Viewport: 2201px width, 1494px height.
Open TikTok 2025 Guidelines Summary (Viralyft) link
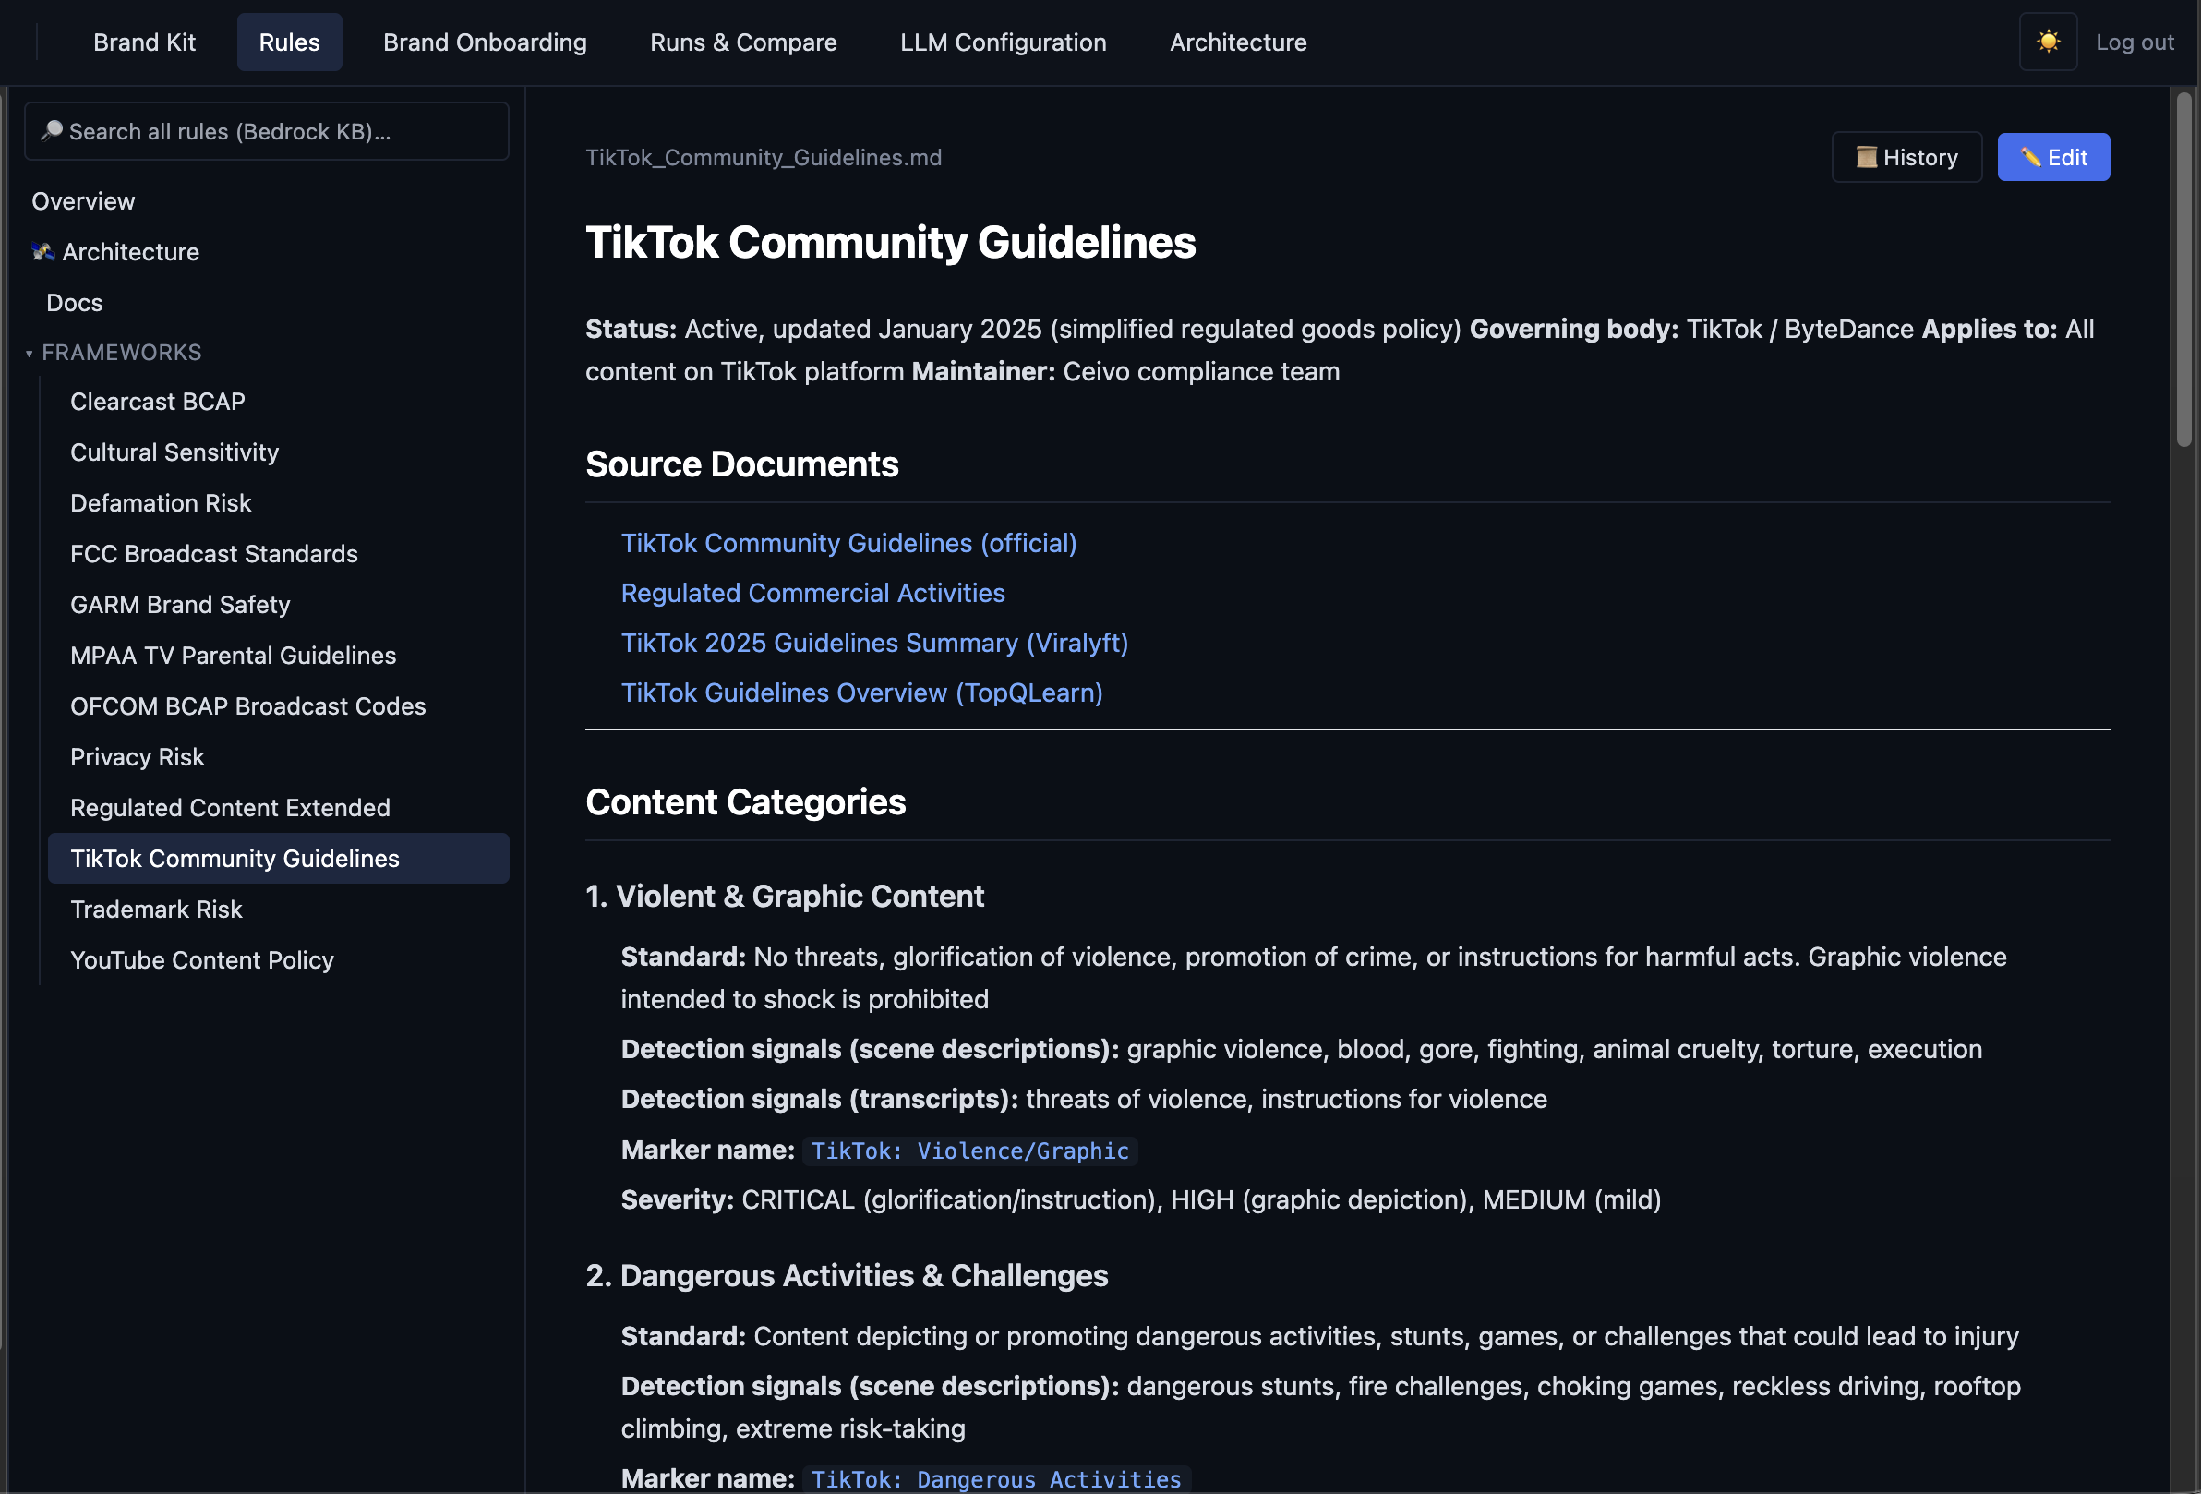874,643
